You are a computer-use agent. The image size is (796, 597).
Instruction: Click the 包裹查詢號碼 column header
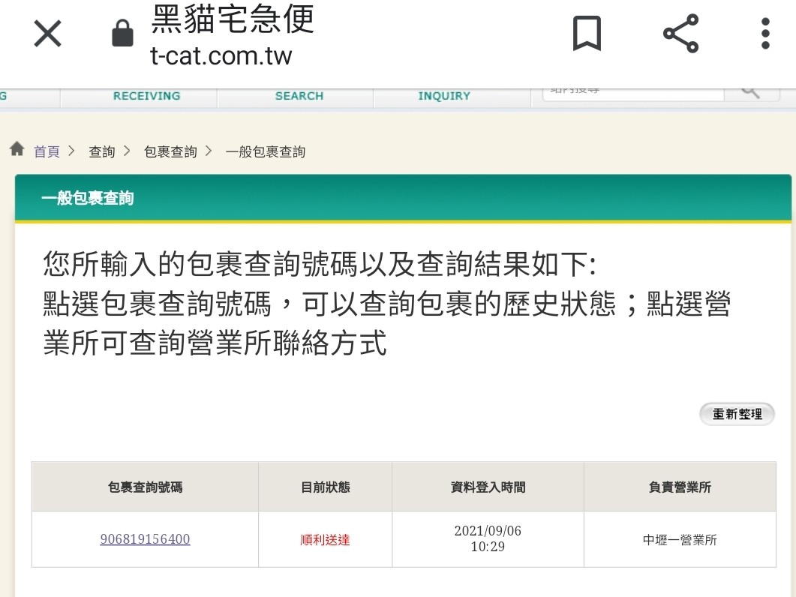pos(146,487)
